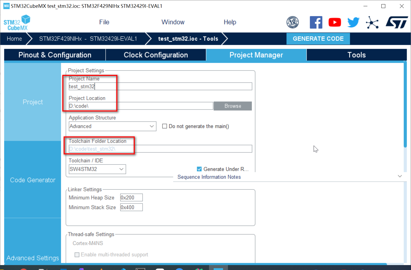
Task: Click the STM32CubeMX logo icon
Action: point(17,23)
